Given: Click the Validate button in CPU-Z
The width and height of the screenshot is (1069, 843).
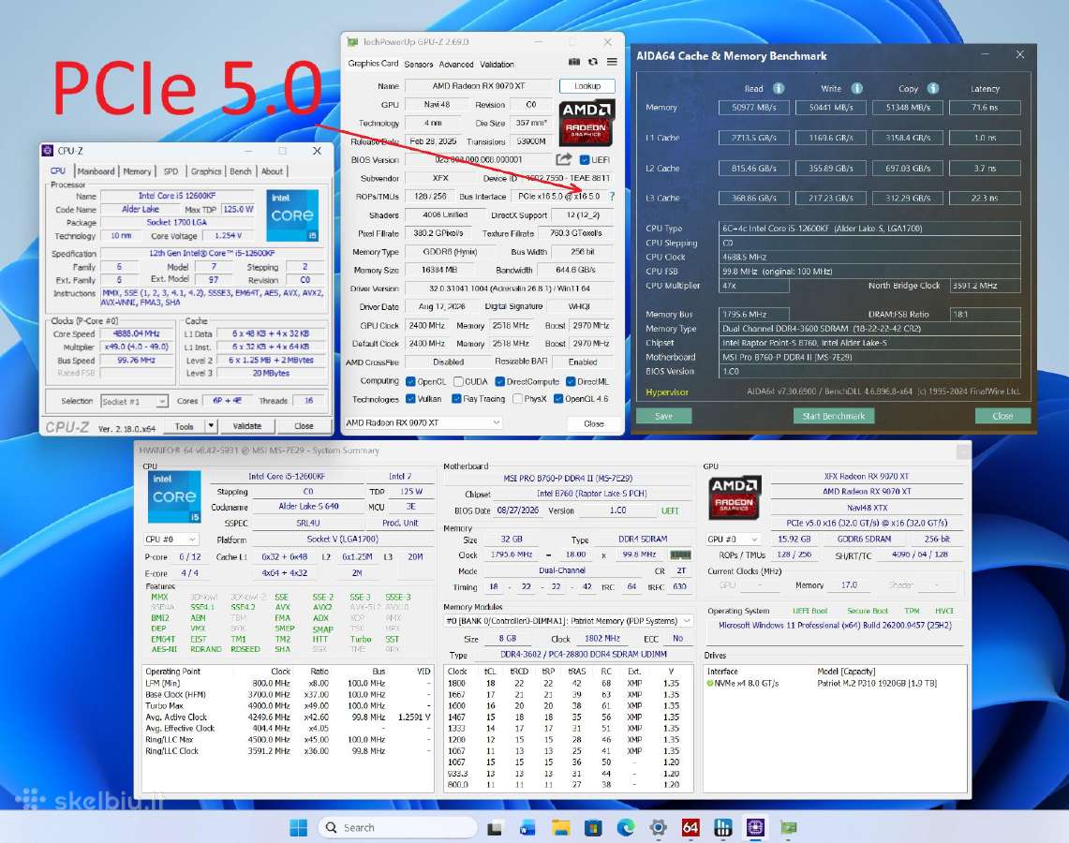Looking at the screenshot, I should [x=246, y=426].
